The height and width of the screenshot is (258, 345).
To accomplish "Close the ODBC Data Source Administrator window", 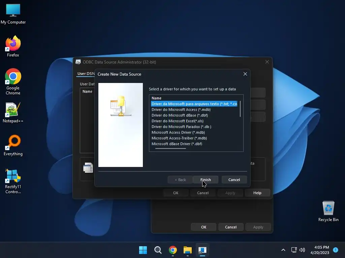I will click(x=267, y=62).
